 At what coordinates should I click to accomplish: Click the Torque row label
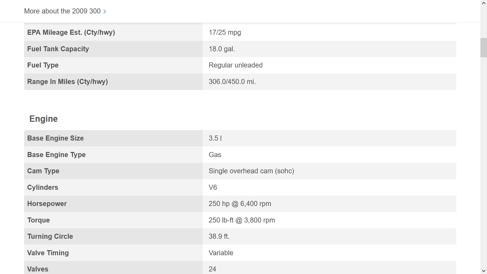tap(39, 220)
